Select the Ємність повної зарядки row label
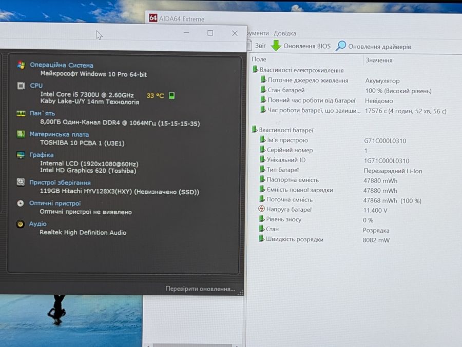This screenshot has width=462, height=347. (x=300, y=190)
